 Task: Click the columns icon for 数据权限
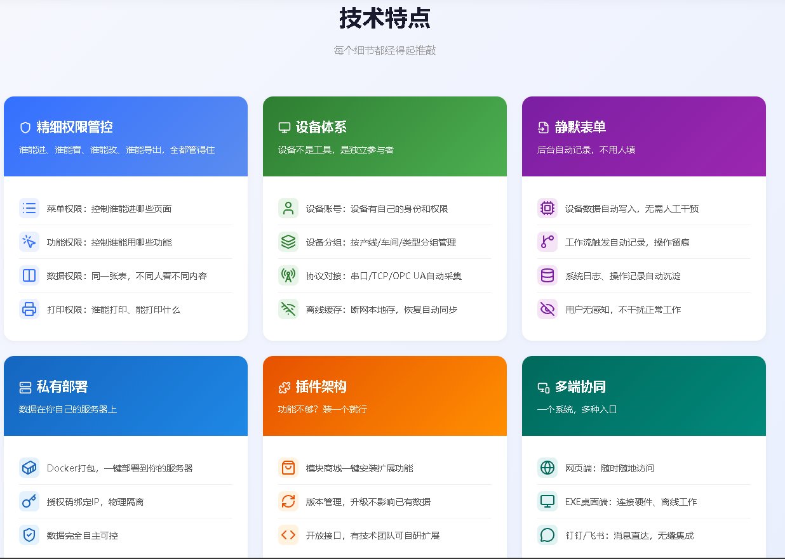point(29,275)
